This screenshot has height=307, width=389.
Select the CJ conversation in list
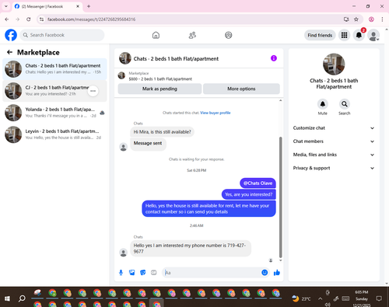54,91
